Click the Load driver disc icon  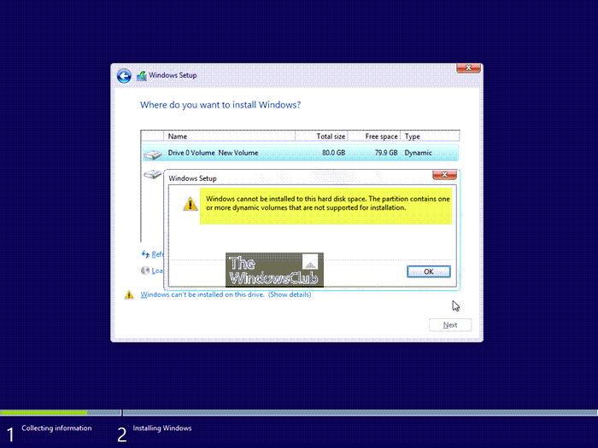point(145,271)
